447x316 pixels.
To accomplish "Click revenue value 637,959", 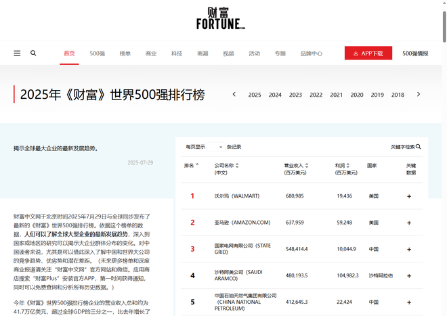I will click(295, 223).
